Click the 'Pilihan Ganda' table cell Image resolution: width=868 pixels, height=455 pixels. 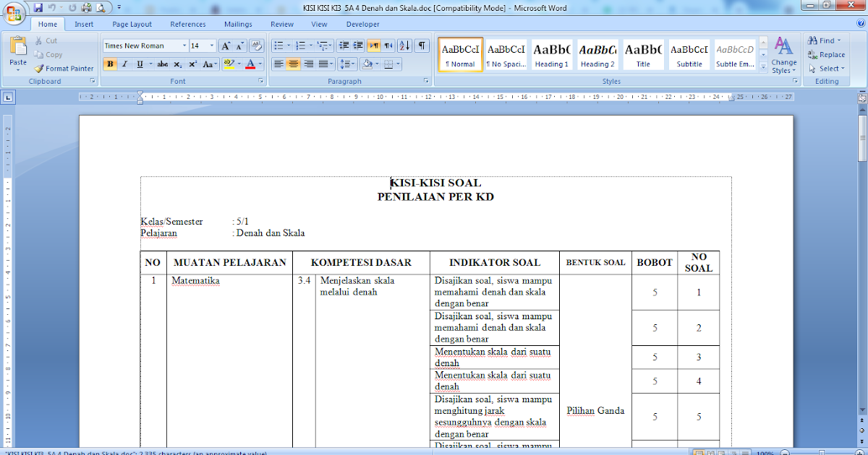595,411
